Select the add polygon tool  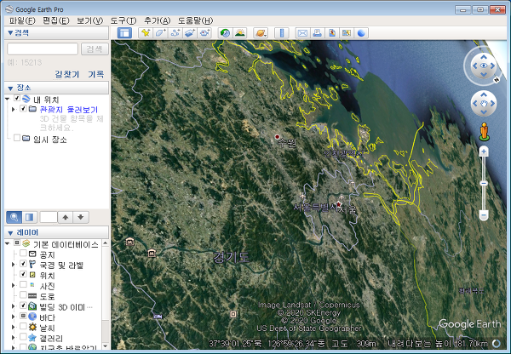[x=160, y=33]
